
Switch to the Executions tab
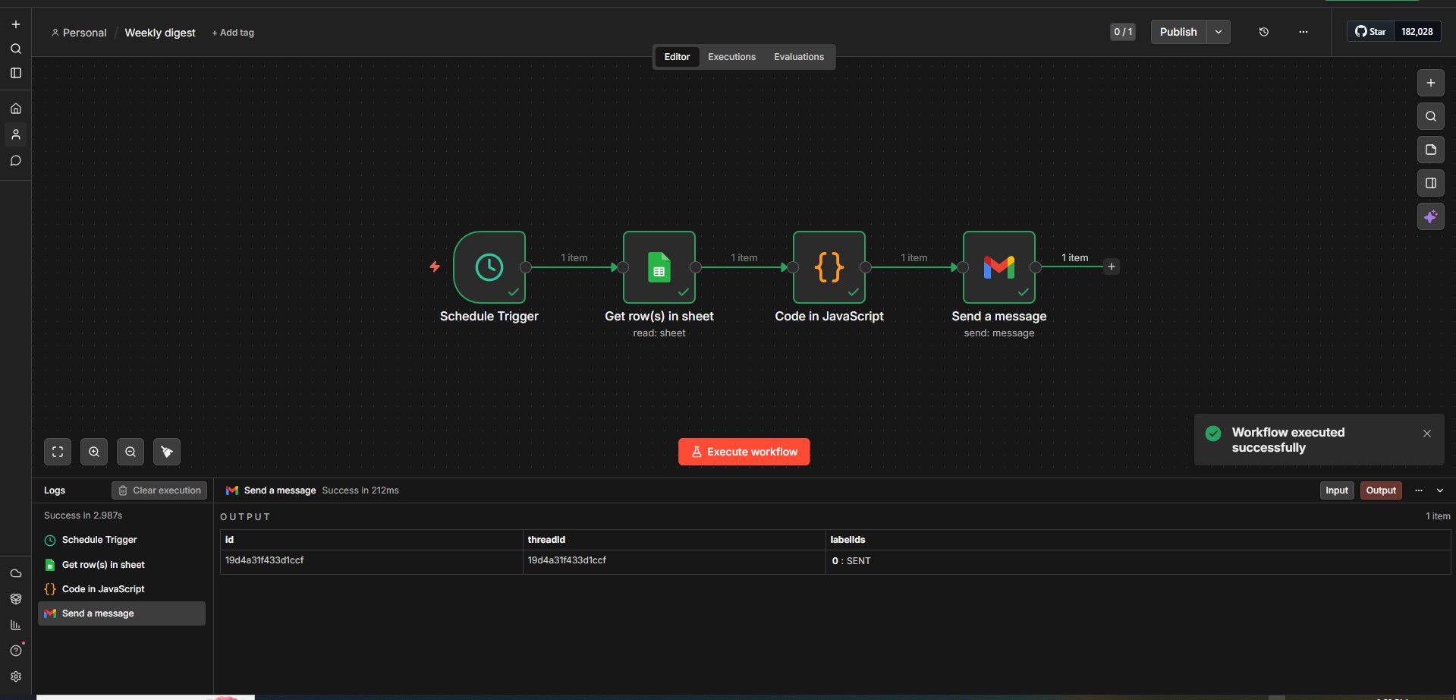pos(731,56)
